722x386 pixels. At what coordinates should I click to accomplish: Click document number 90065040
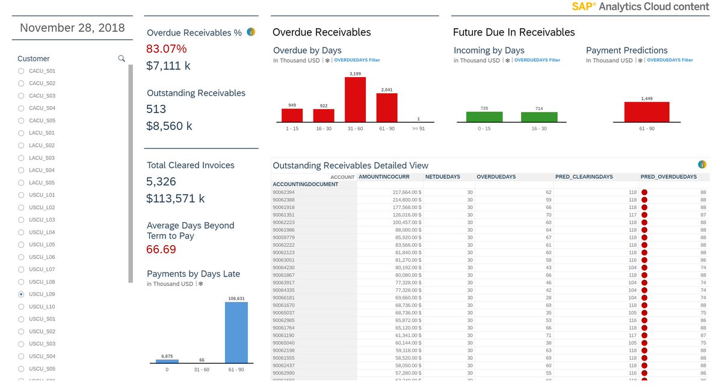[x=283, y=343]
